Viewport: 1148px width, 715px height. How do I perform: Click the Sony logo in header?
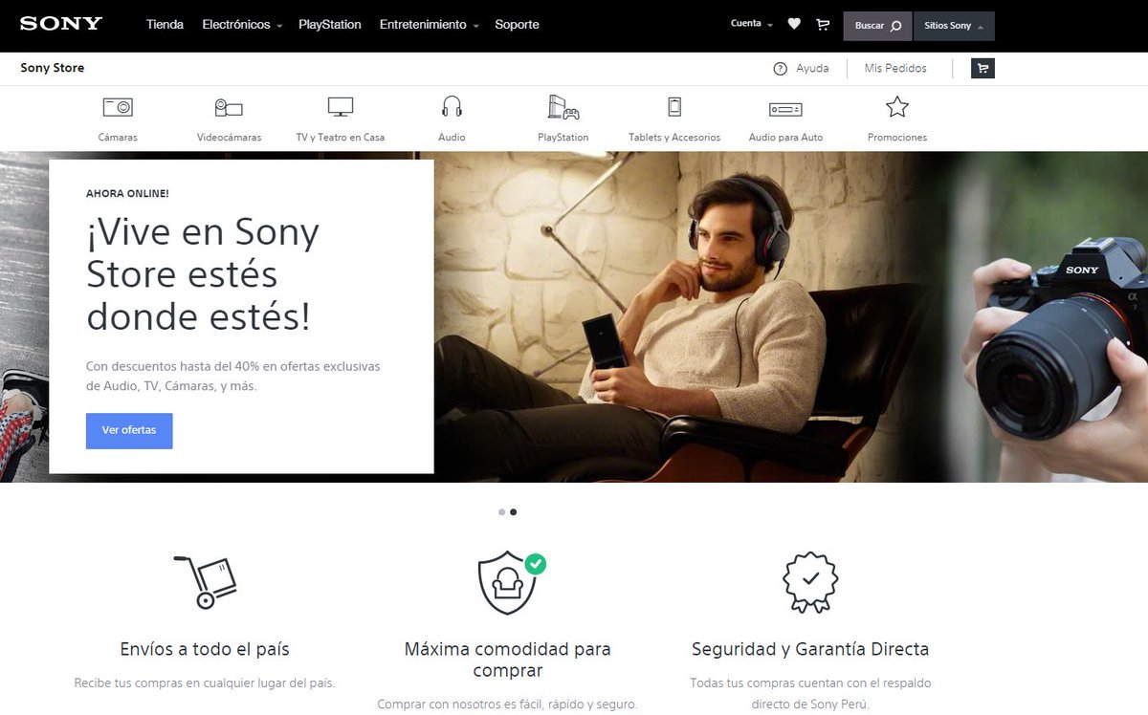[x=60, y=24]
